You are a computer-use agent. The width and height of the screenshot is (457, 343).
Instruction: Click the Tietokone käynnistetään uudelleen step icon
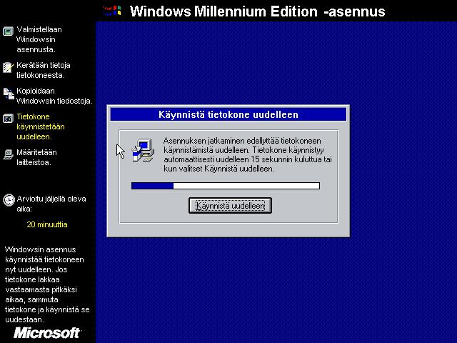point(8,119)
